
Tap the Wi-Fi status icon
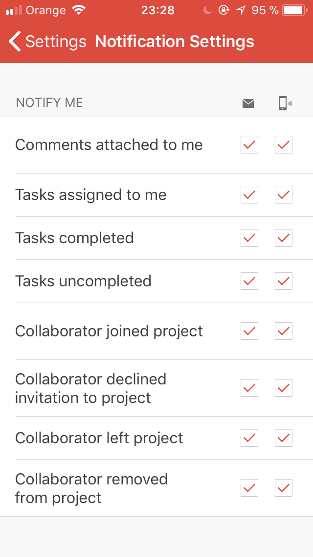coord(78,10)
